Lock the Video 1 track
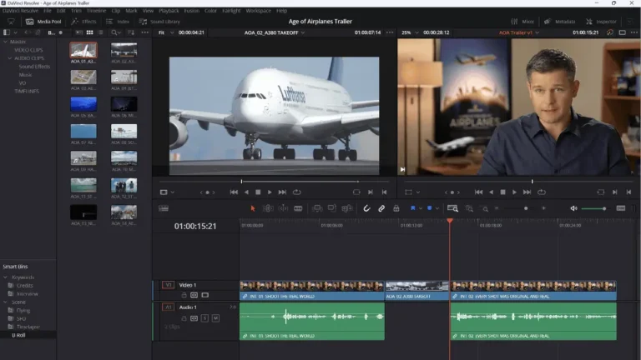 184,295
